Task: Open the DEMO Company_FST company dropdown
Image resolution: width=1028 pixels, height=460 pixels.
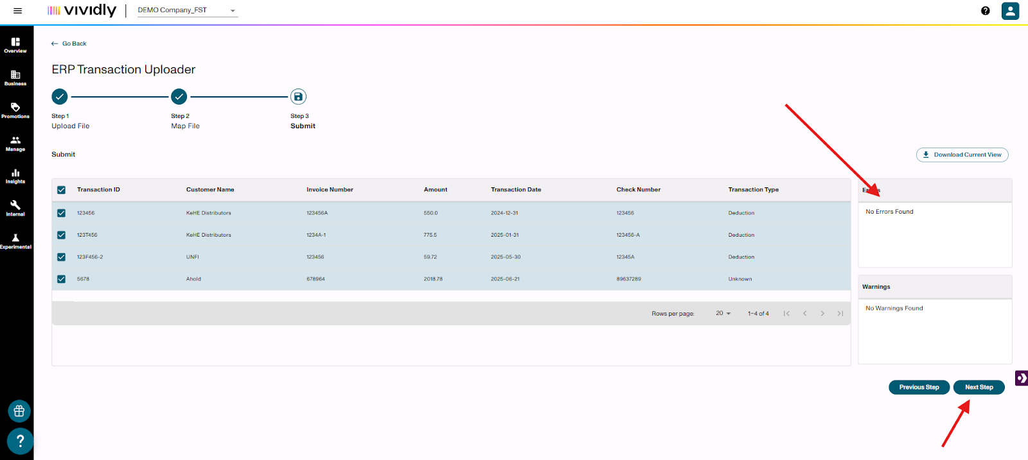Action: 186,11
